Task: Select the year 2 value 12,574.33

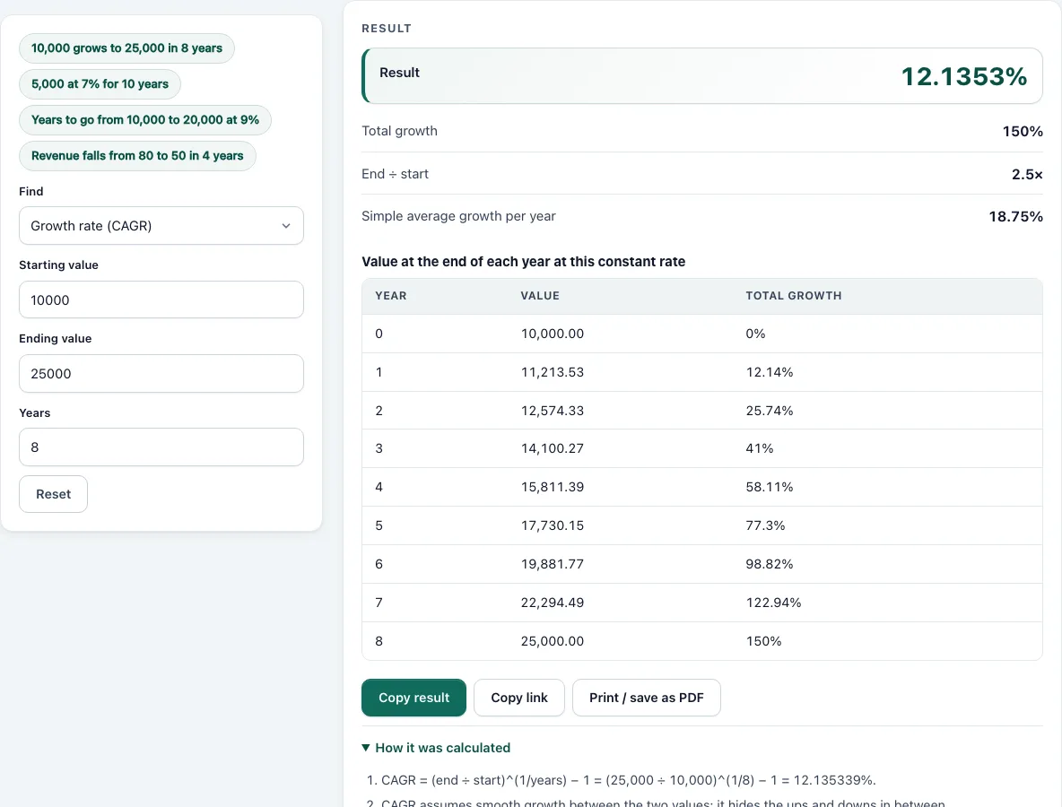Action: [552, 411]
